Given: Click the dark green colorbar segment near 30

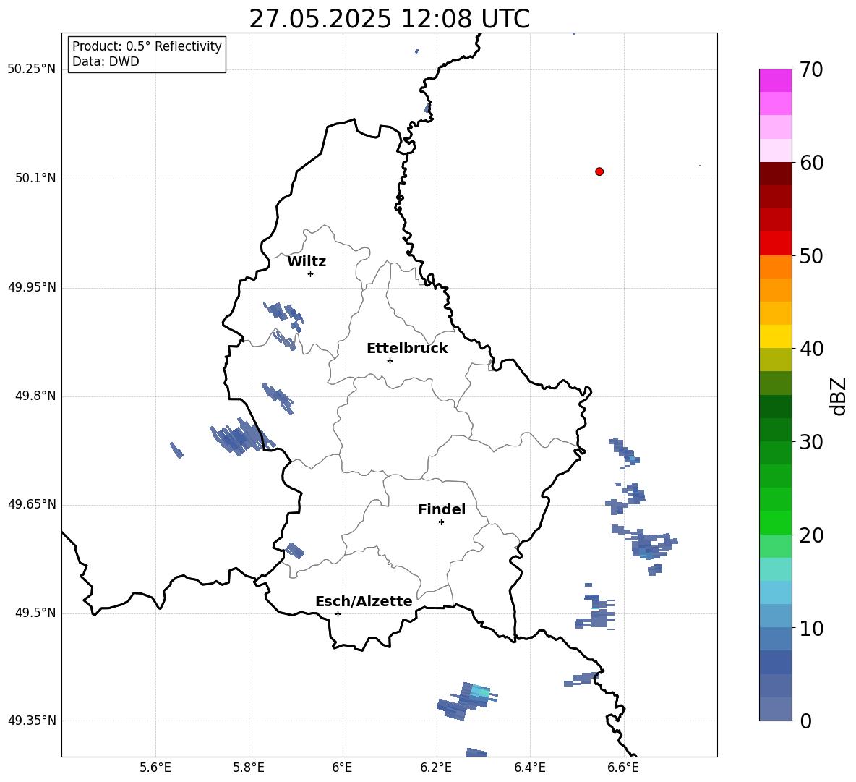Looking at the screenshot, I should point(775,430).
